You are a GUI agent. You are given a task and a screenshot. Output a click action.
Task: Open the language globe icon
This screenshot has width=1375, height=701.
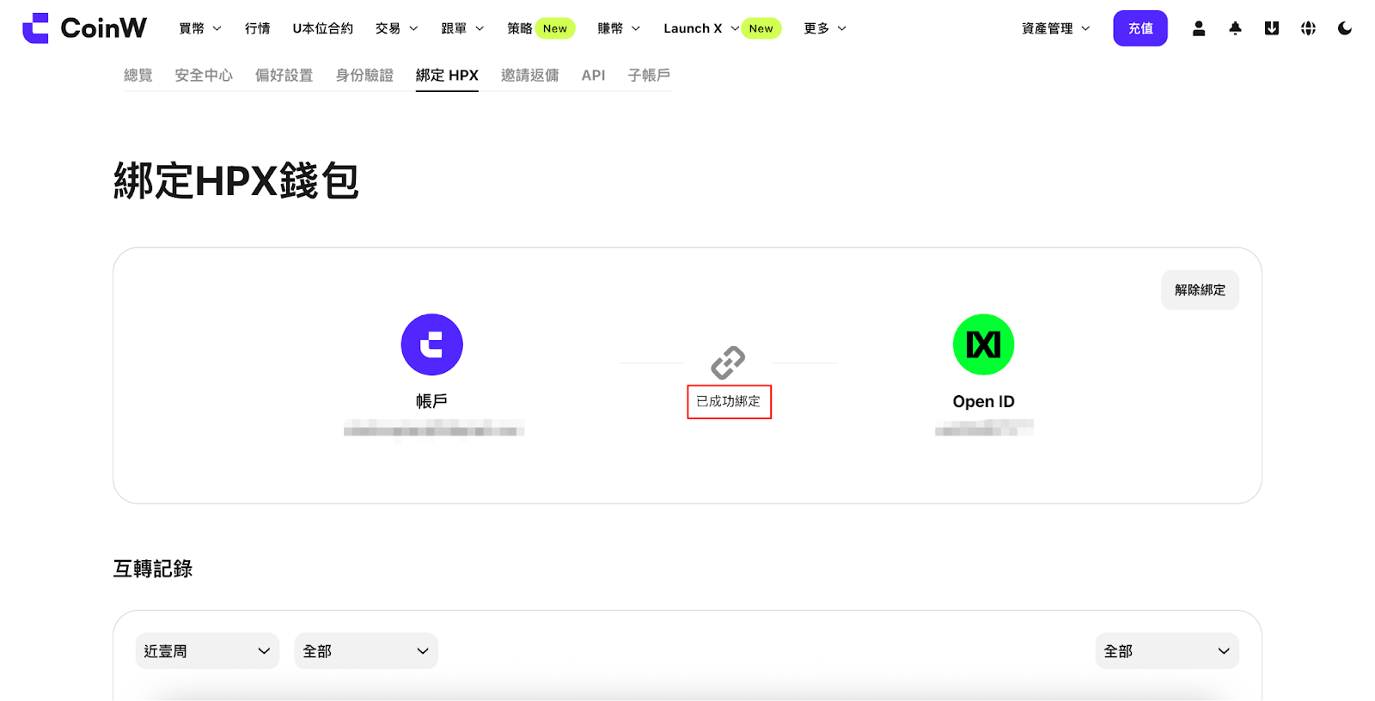[1308, 28]
